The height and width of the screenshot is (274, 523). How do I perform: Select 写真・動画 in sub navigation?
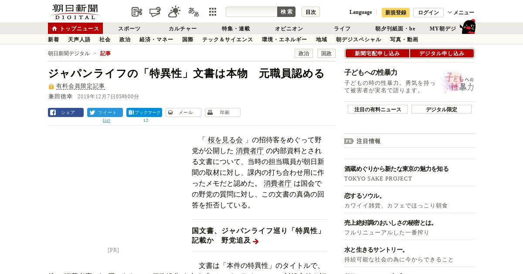(404, 40)
